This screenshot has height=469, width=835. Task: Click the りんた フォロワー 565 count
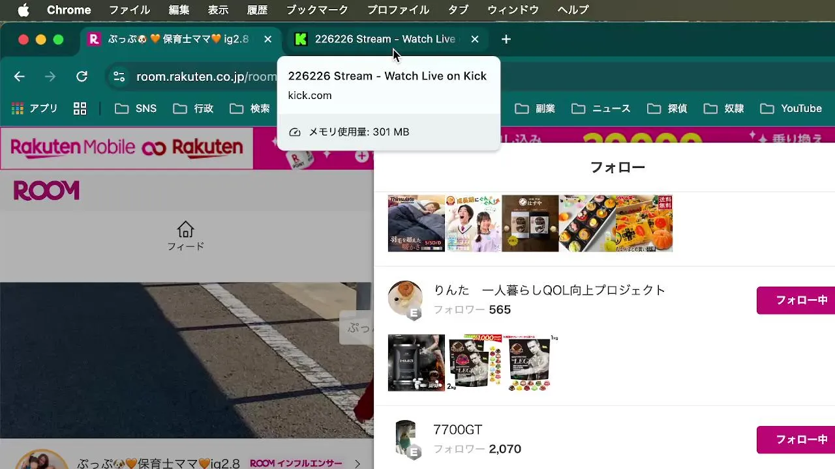click(472, 309)
